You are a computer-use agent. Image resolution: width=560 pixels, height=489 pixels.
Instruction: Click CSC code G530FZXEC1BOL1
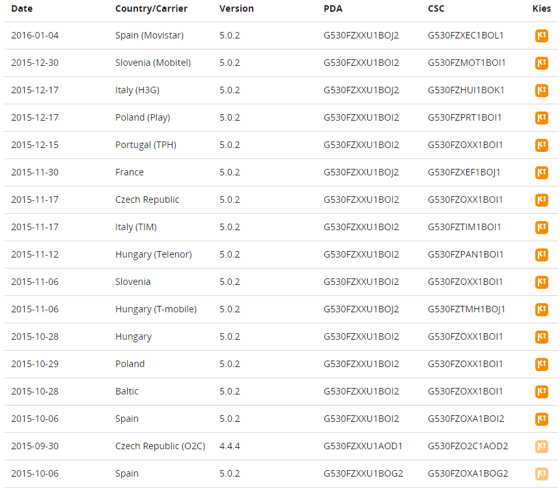(x=466, y=35)
